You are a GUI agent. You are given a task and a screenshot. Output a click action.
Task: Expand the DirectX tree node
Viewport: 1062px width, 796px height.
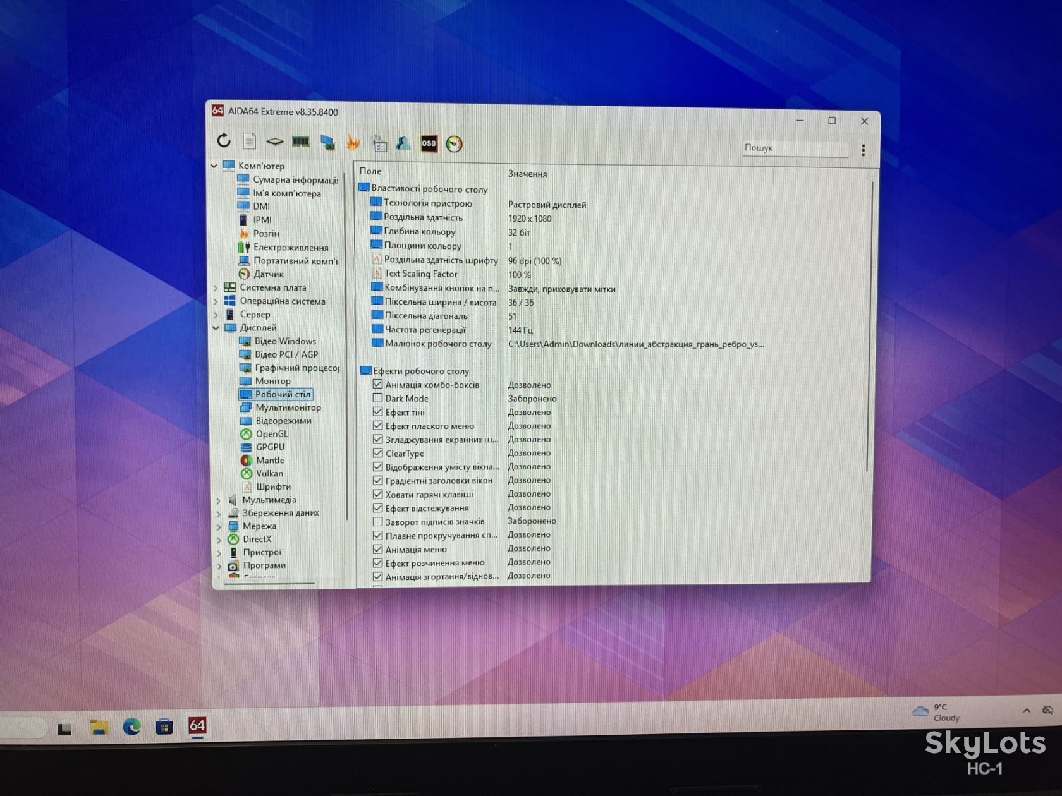click(x=219, y=540)
